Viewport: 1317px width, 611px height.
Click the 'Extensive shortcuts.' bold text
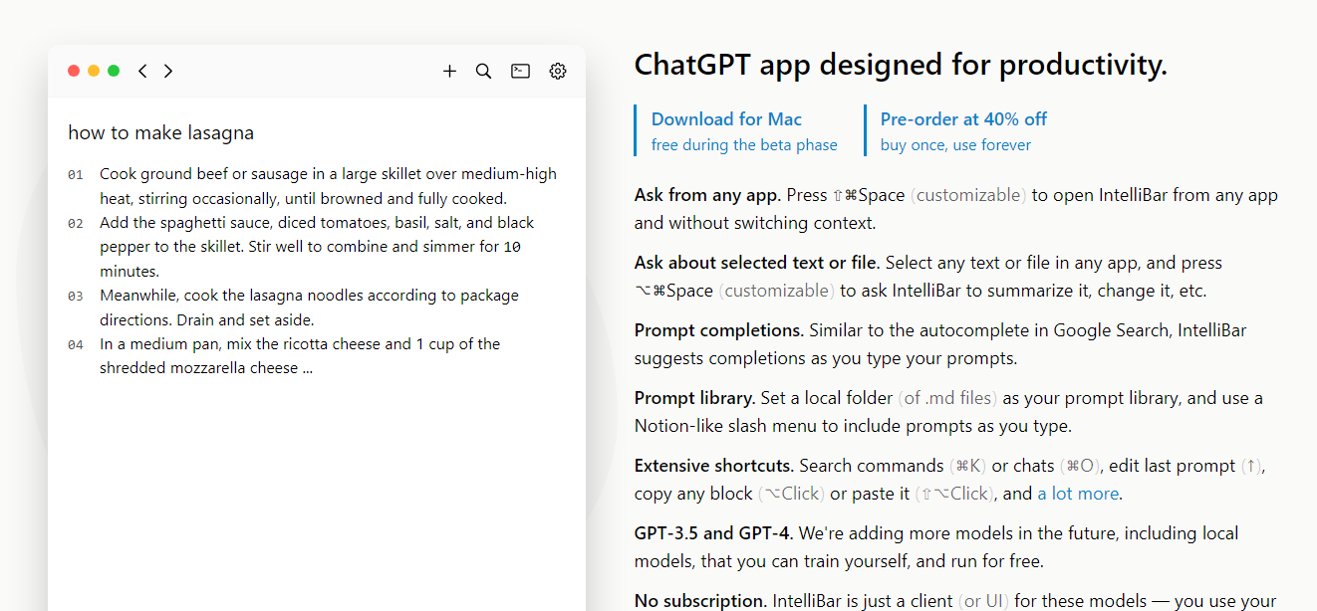[x=714, y=466]
